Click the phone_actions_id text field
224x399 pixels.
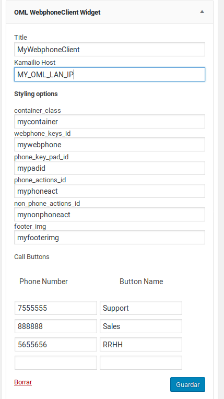pyautogui.click(x=110, y=191)
